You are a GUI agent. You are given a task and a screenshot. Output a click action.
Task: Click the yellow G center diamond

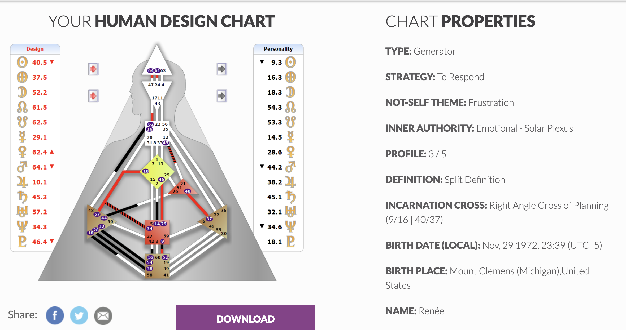click(x=157, y=171)
